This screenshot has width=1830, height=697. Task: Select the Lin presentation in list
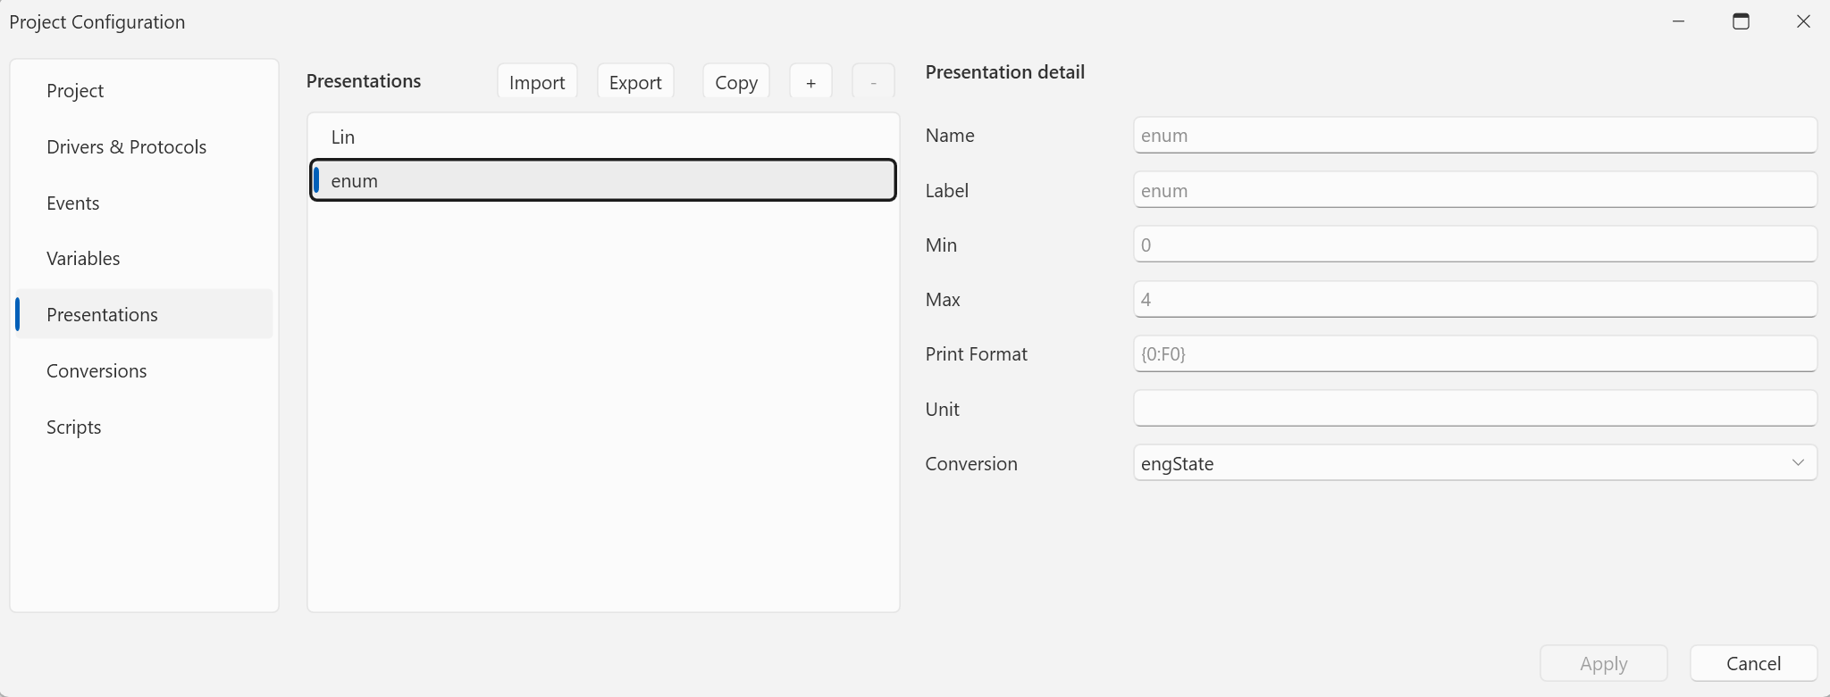point(603,137)
